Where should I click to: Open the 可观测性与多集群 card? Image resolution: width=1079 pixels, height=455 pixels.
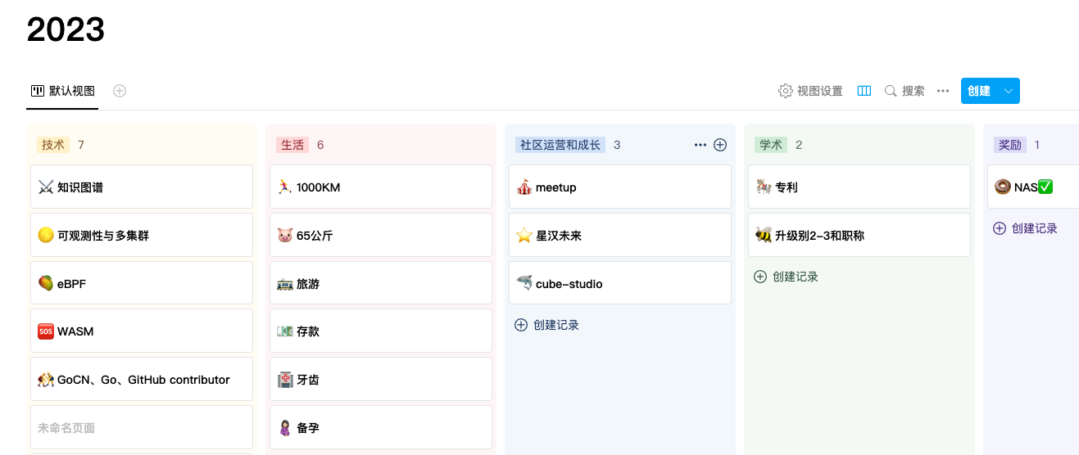coord(142,235)
